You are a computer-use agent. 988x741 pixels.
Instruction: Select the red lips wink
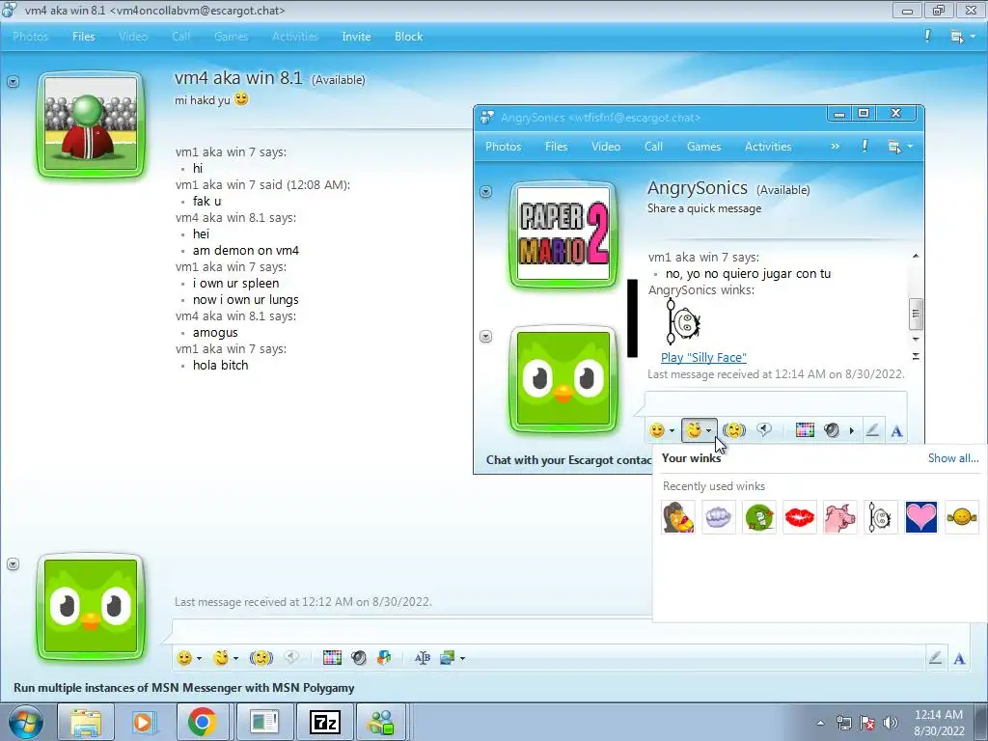[800, 517]
